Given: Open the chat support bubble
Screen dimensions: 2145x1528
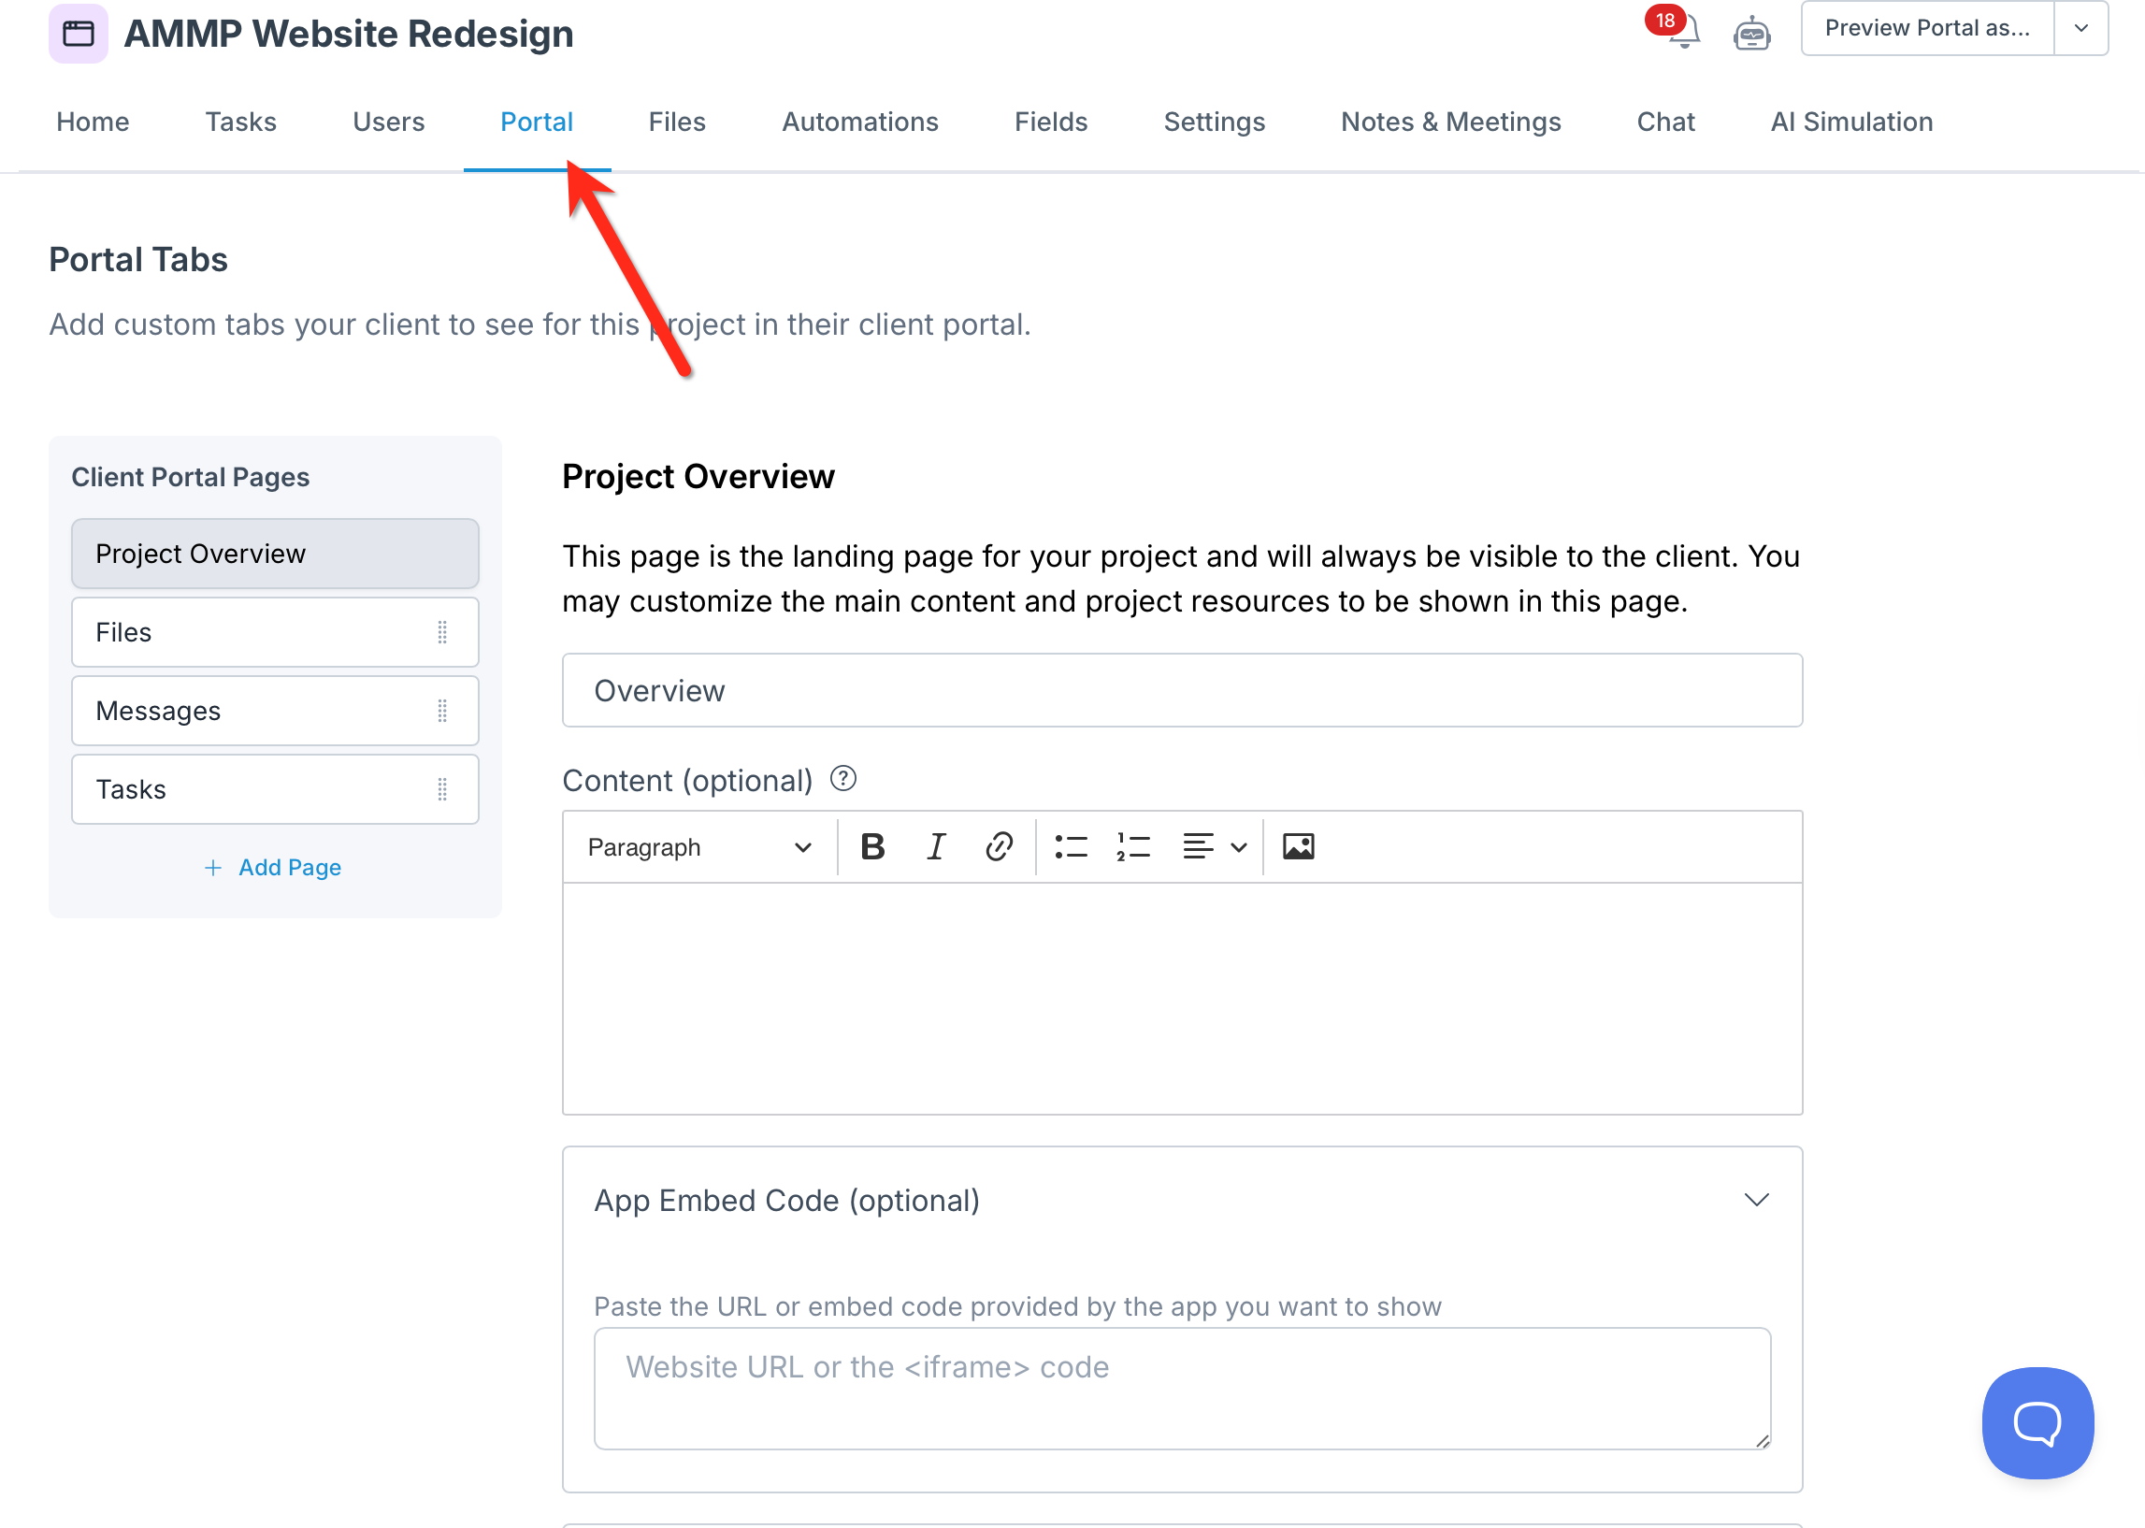Looking at the screenshot, I should tap(2037, 1421).
